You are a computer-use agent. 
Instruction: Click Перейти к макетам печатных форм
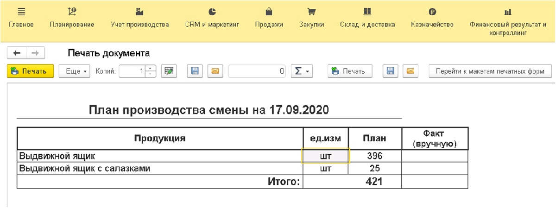click(x=490, y=71)
